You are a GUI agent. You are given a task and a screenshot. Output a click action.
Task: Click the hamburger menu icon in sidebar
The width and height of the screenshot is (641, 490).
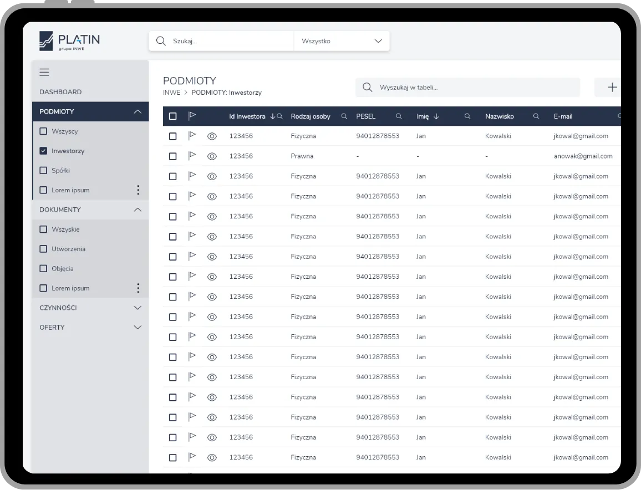pos(44,73)
